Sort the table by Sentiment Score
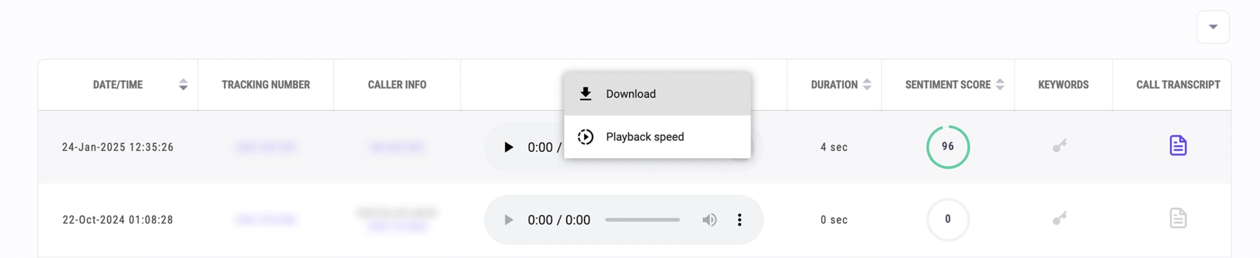Viewport: 1260px width, 258px height. coord(1000,85)
